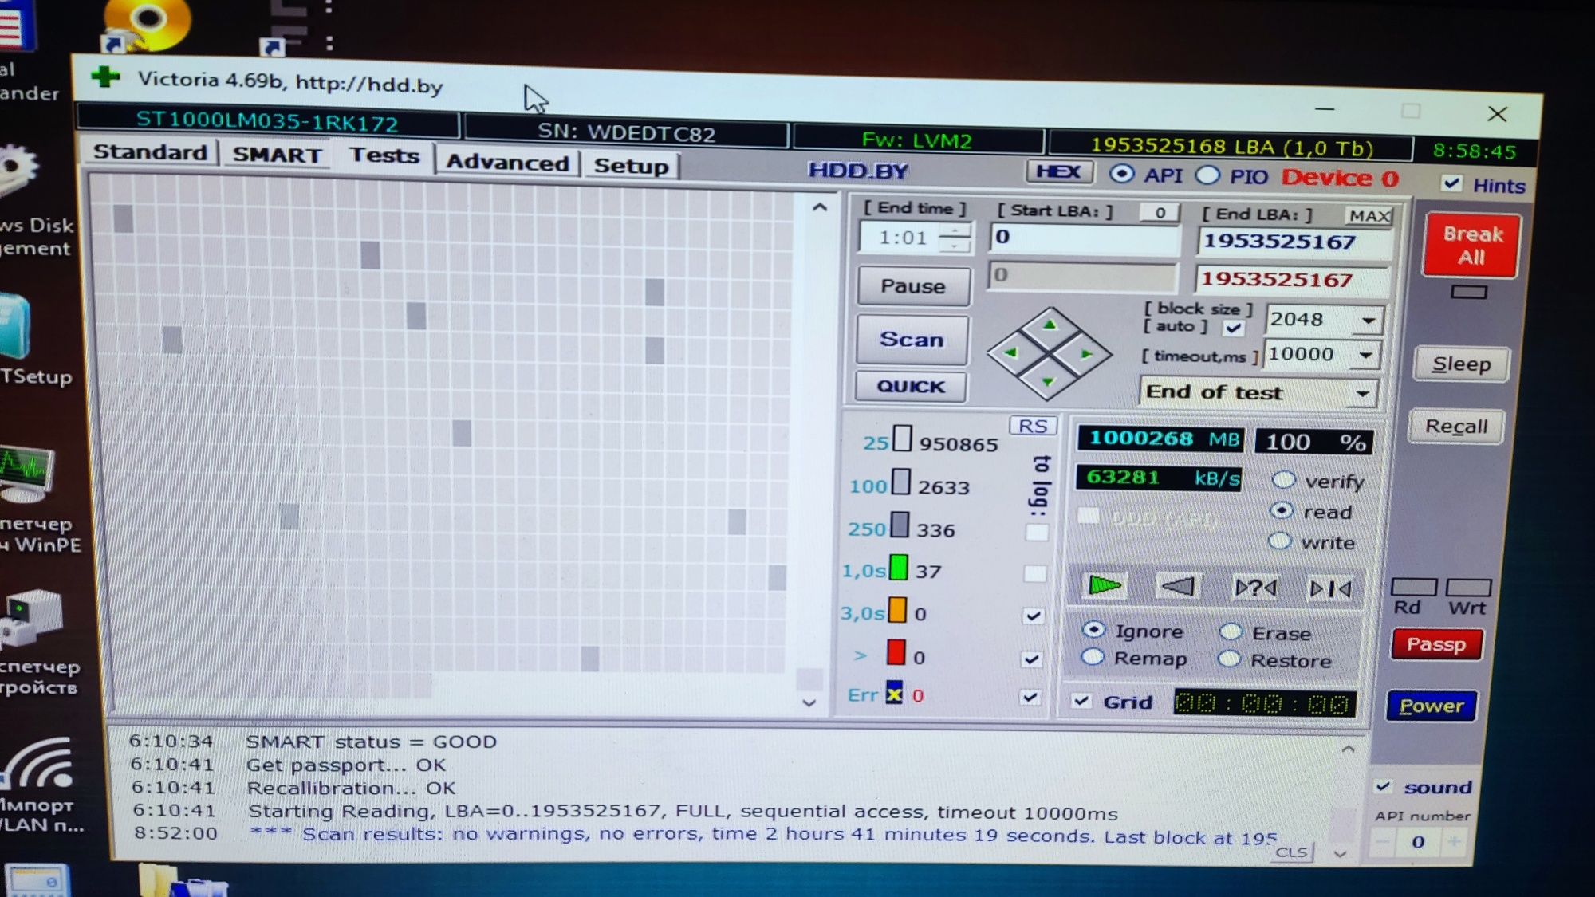Click the log panel scroll up arrow
The height and width of the screenshot is (897, 1595).
(1348, 749)
